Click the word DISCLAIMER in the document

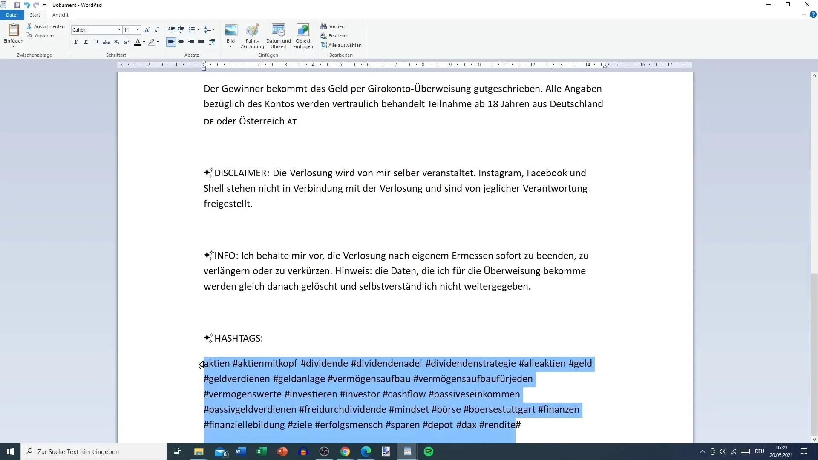pyautogui.click(x=242, y=173)
